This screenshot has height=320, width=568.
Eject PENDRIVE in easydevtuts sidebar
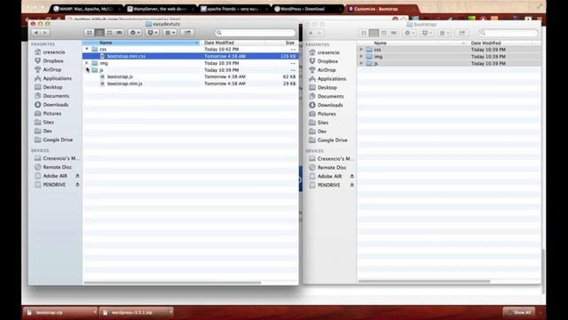pos(77,185)
